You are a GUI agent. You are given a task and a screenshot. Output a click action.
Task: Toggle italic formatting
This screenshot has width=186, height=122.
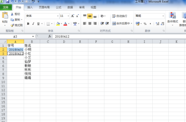(33, 24)
